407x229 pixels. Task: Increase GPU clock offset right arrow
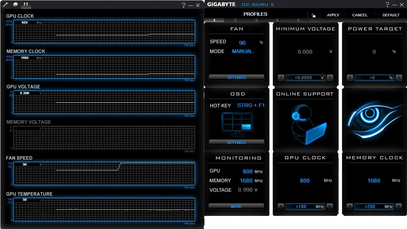330,206
